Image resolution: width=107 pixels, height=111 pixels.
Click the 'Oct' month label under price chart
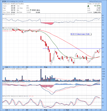click(x=86, y=67)
